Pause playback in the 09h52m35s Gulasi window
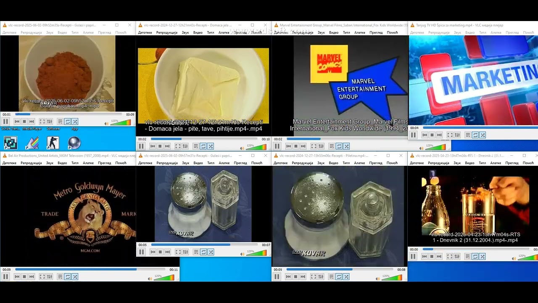This screenshot has width=538, height=303. [5, 122]
